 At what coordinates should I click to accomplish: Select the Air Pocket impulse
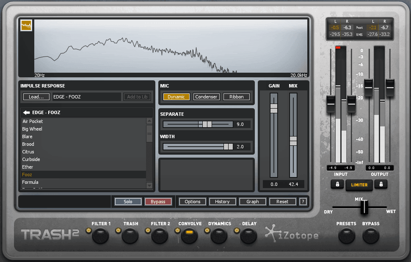83,121
